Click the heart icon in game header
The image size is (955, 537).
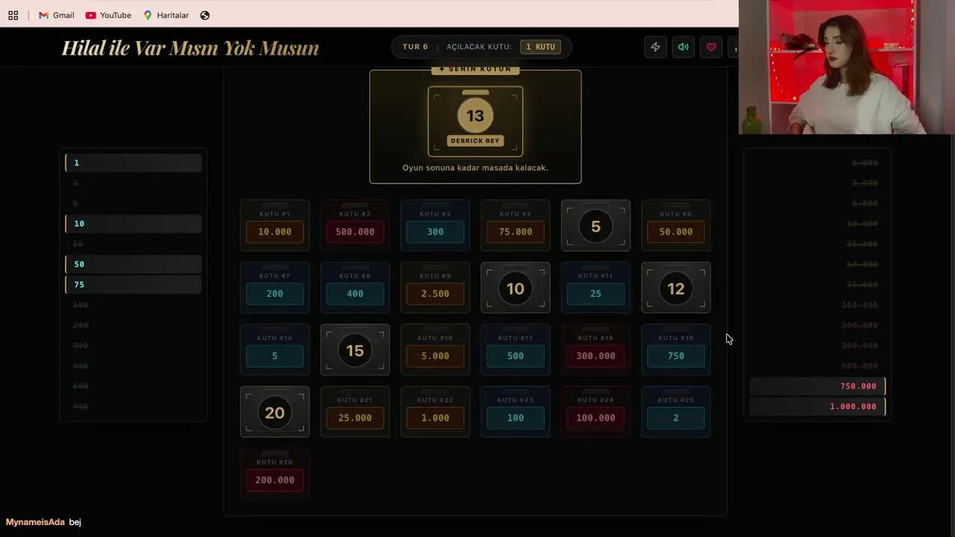click(x=711, y=47)
